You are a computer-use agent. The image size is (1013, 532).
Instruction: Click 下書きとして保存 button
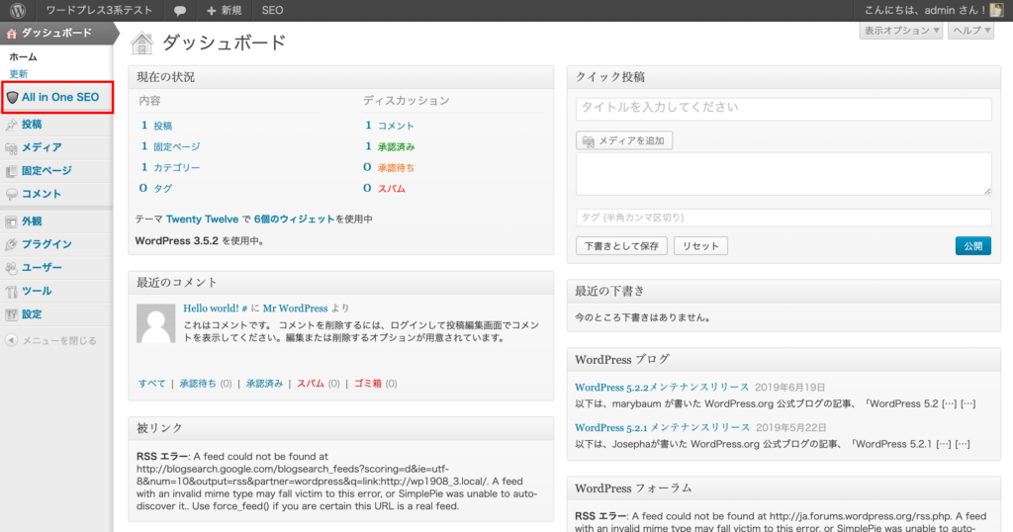pos(621,246)
